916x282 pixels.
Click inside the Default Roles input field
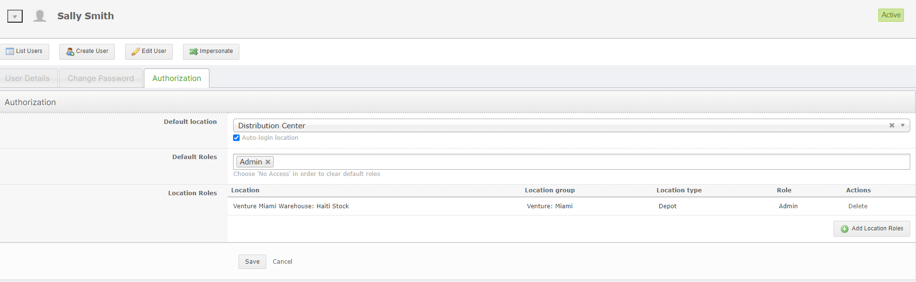(571, 161)
